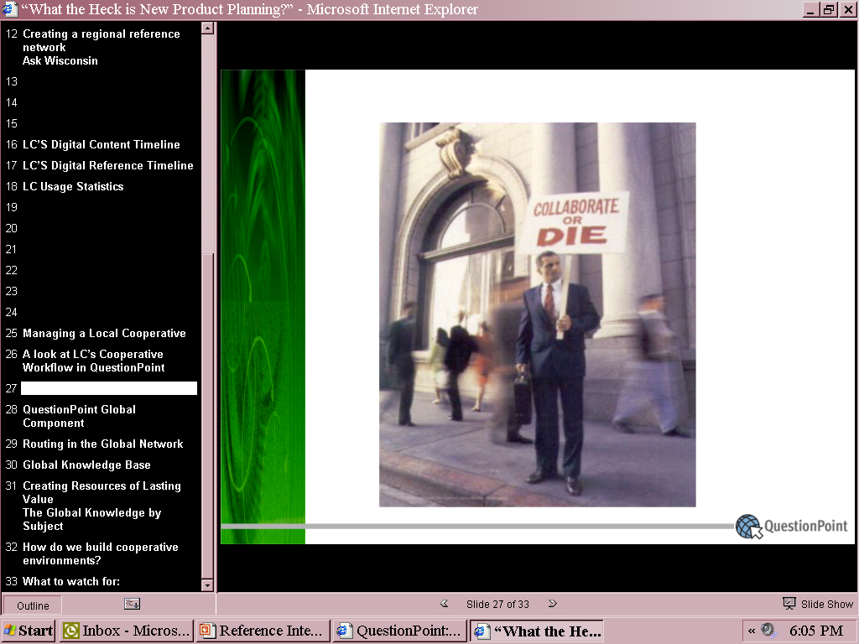Screen dimensions: 859x644
Task: Jump to slide 25 Managing a Local Cooperative
Action: 104,333
